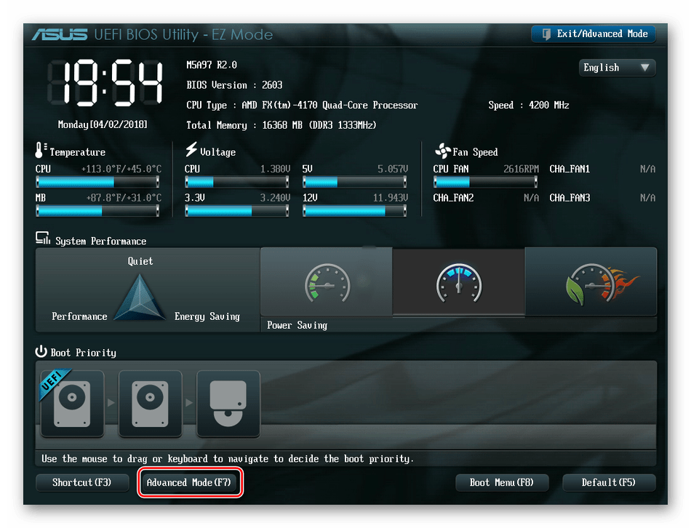691x528 pixels.
Task: Click the Shortcut (F3) button
Action: coord(82,482)
